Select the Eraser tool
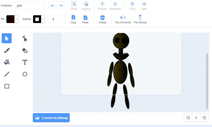 (x=25, y=50)
